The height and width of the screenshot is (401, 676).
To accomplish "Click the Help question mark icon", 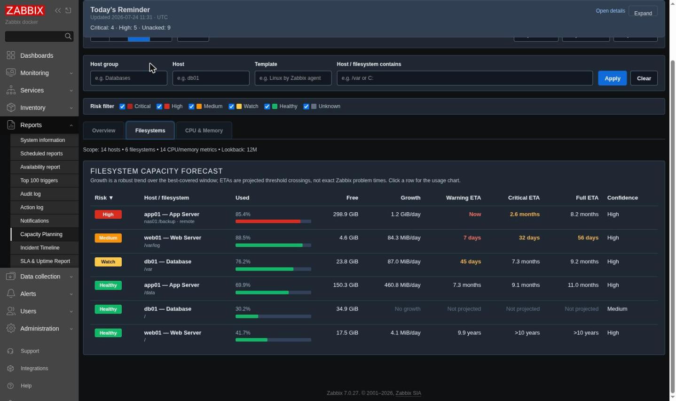I will (x=11, y=386).
